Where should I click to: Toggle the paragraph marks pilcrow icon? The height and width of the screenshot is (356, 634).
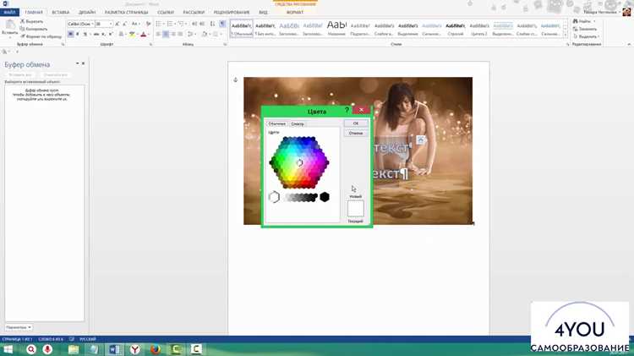(222, 24)
